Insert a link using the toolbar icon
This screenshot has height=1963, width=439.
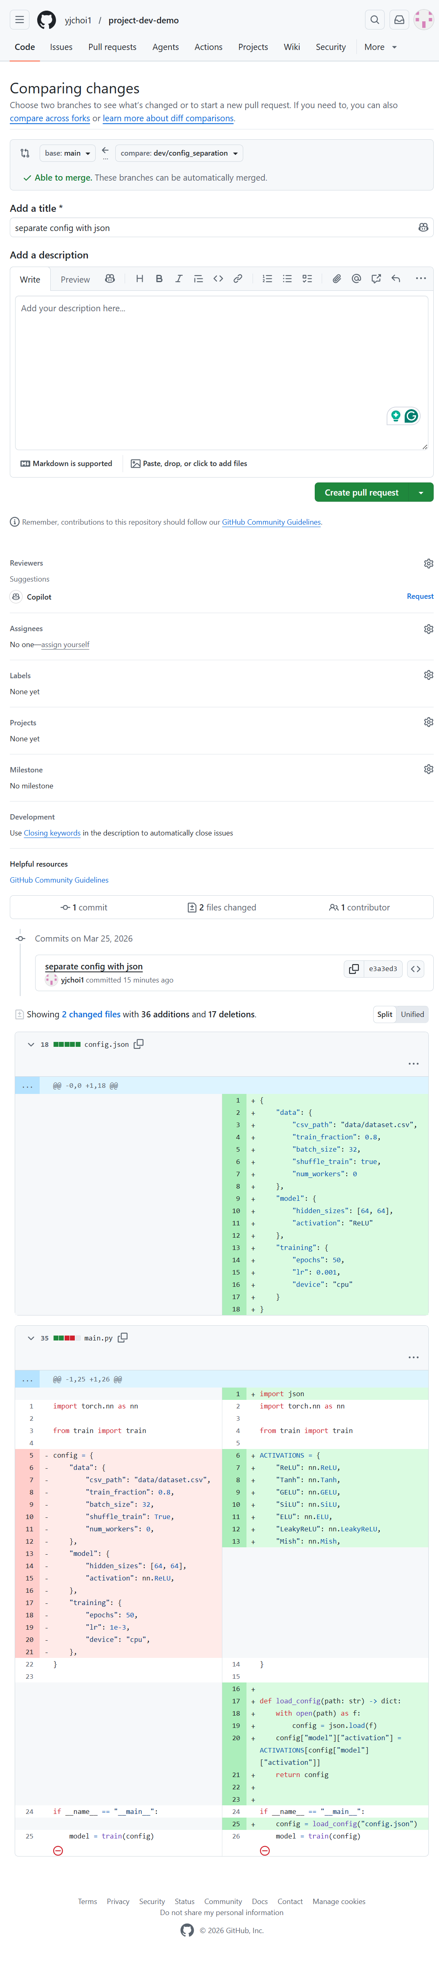click(237, 279)
